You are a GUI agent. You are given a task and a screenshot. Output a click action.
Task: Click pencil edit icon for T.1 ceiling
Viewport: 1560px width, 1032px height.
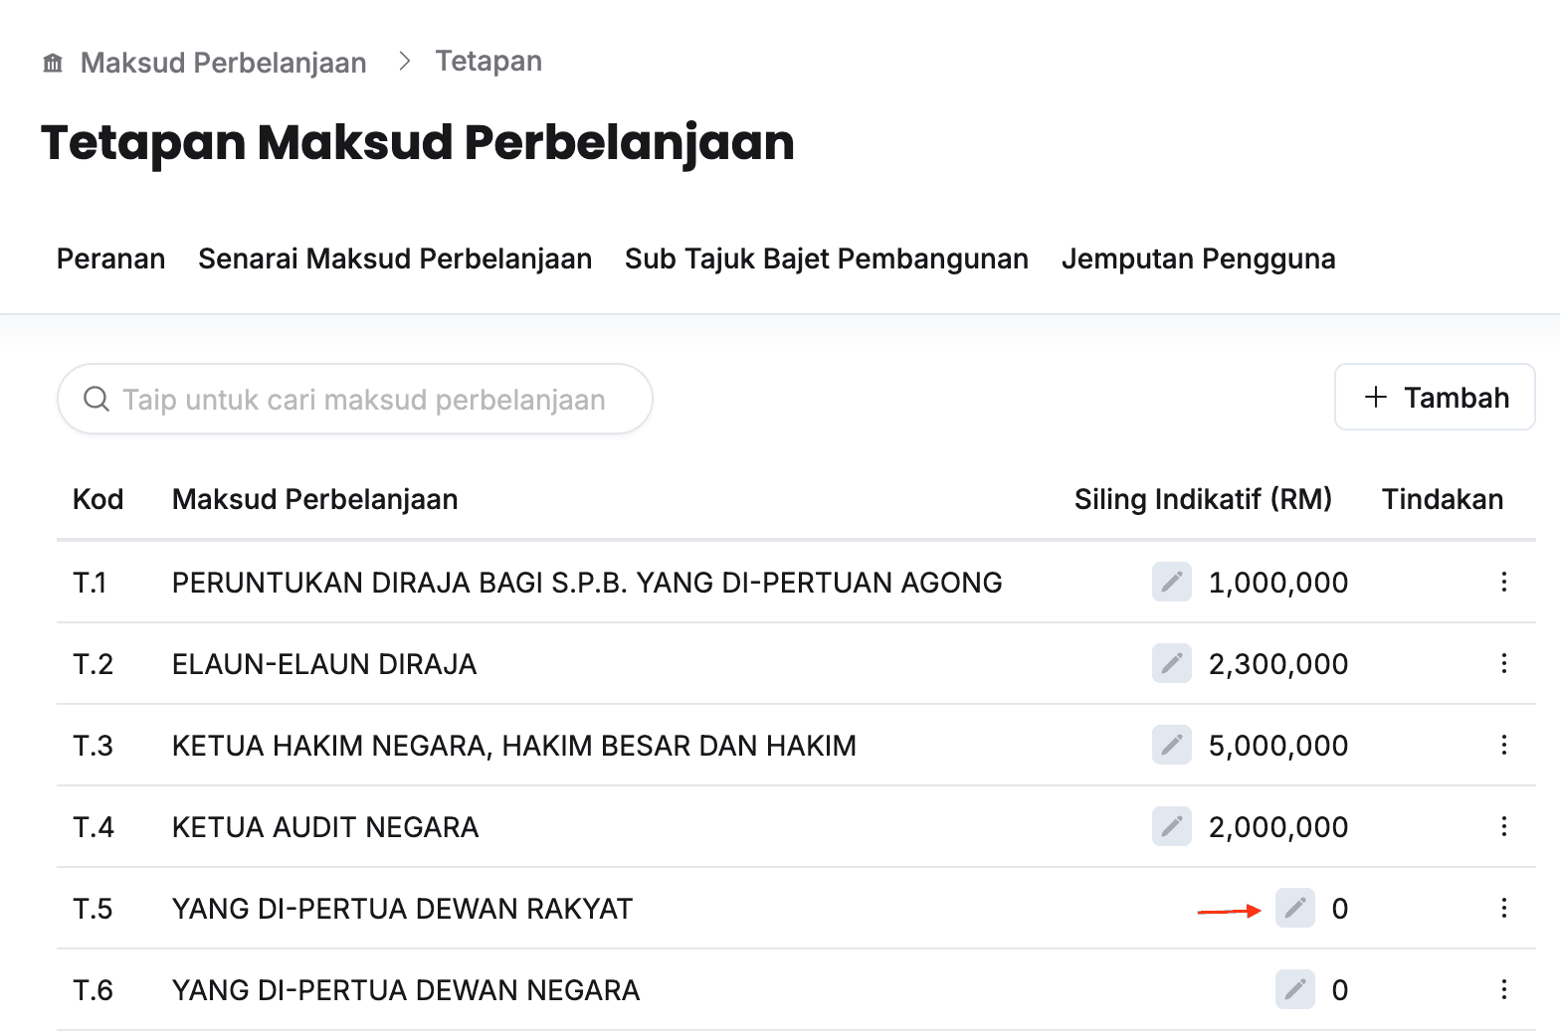(x=1171, y=582)
